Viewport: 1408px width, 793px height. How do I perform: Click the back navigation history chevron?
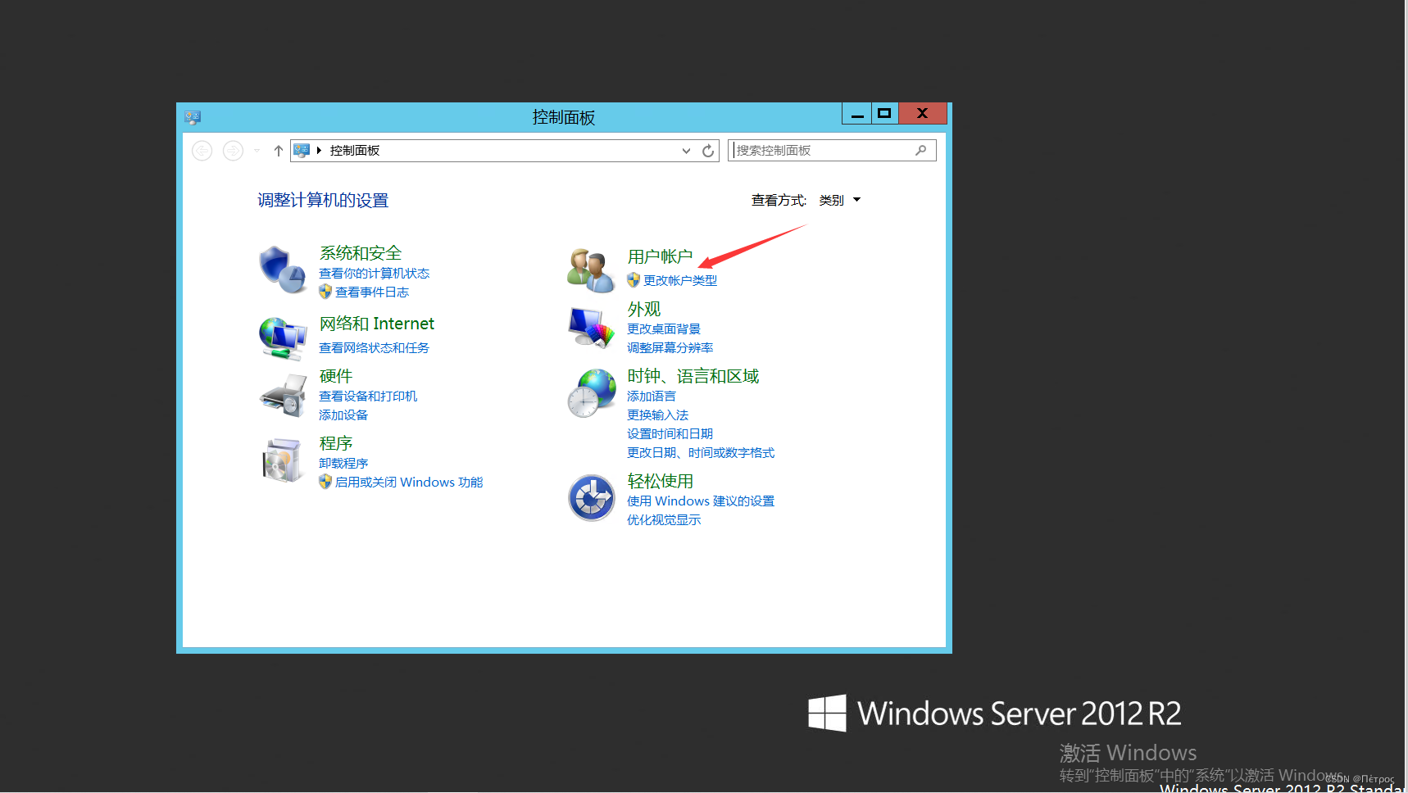tap(257, 150)
